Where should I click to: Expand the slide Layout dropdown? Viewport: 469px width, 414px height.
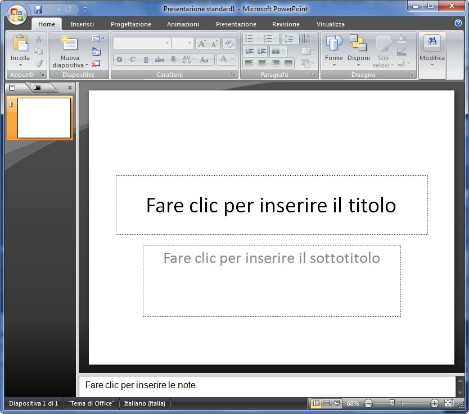(x=98, y=39)
